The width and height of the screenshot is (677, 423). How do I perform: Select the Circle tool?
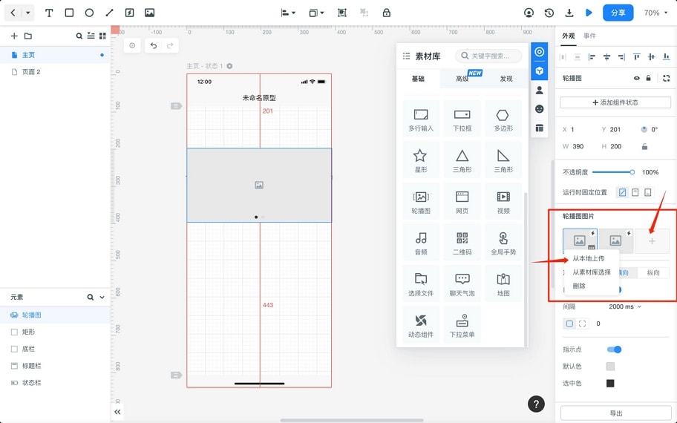tap(89, 13)
